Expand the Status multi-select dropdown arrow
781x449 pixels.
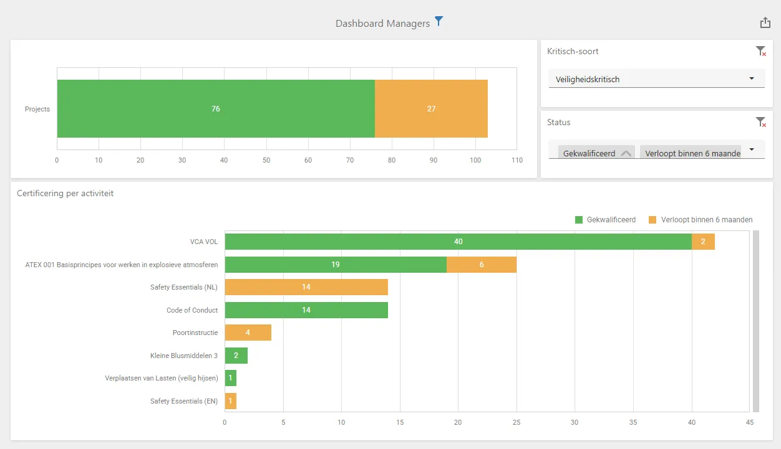pyautogui.click(x=752, y=149)
